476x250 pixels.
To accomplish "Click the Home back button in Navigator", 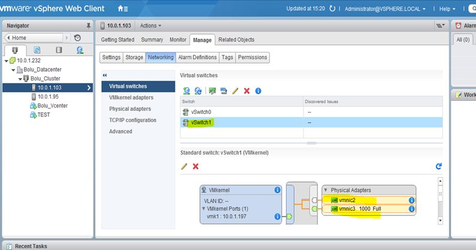I will click(34, 38).
